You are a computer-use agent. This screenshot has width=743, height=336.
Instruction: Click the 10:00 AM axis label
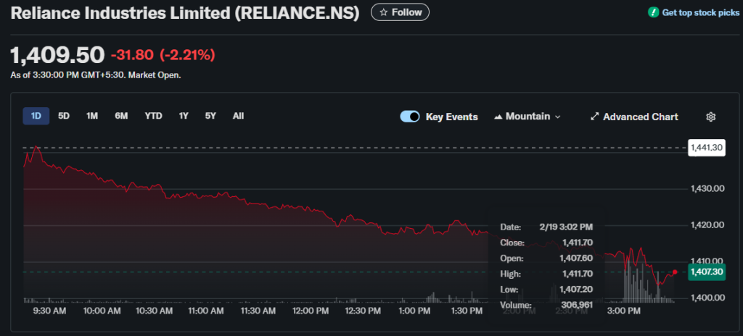pos(102,311)
